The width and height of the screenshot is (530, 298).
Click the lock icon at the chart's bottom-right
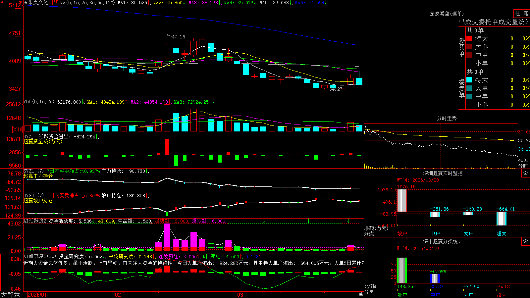(x=361, y=294)
